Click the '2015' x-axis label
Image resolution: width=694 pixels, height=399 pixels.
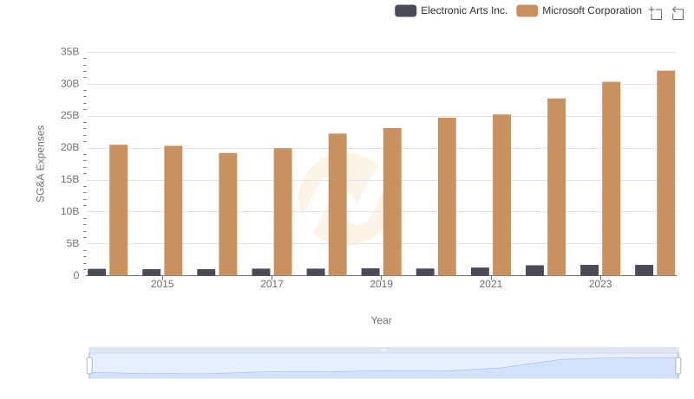pyautogui.click(x=162, y=284)
